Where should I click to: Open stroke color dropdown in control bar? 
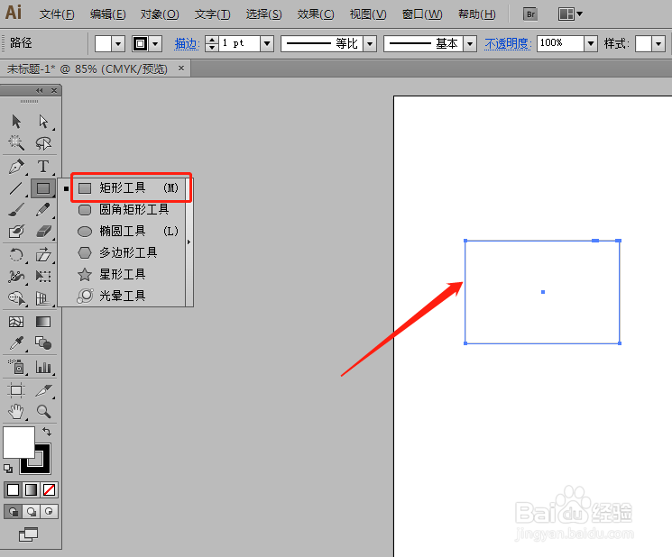pos(155,43)
